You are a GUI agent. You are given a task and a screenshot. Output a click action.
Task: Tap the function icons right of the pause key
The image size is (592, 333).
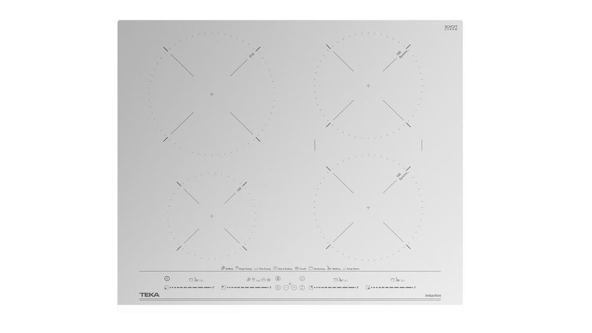[x=341, y=280]
